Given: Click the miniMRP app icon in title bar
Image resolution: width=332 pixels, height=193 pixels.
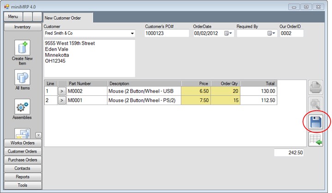Looking at the screenshot, I should [6, 6].
